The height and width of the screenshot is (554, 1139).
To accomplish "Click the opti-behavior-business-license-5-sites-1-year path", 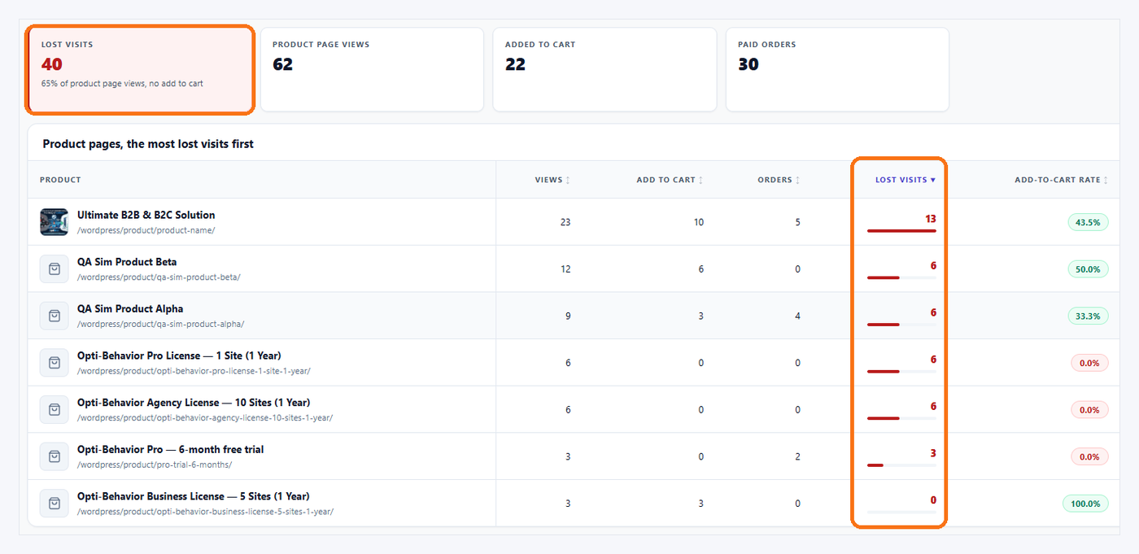I will [x=205, y=512].
